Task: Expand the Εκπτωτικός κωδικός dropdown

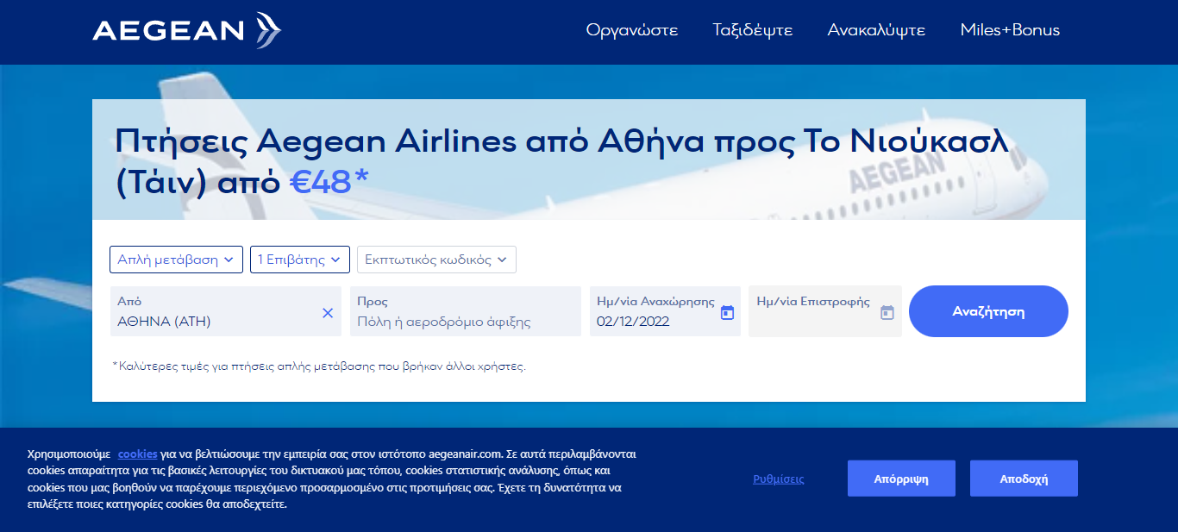Action: (436, 260)
